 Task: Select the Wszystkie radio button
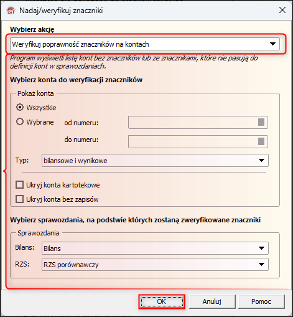(20, 107)
